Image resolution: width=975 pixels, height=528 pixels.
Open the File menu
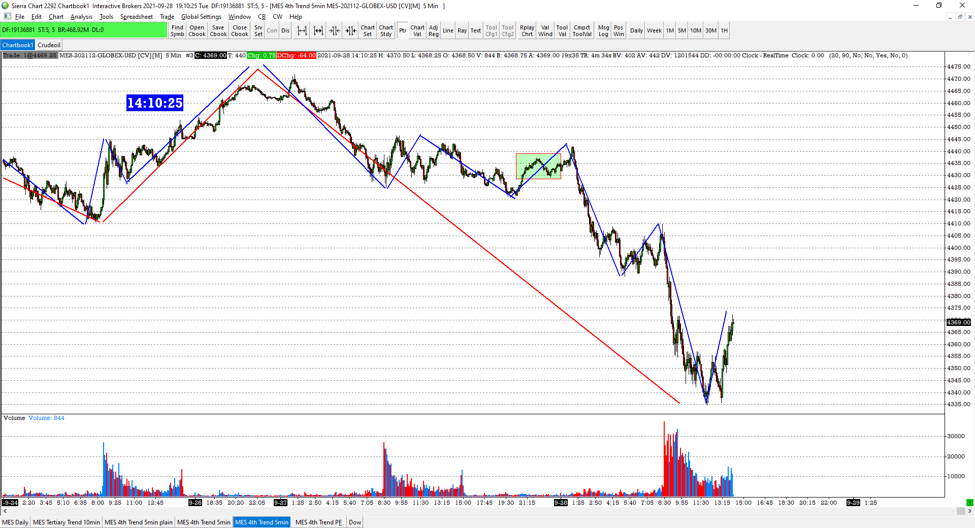point(20,17)
